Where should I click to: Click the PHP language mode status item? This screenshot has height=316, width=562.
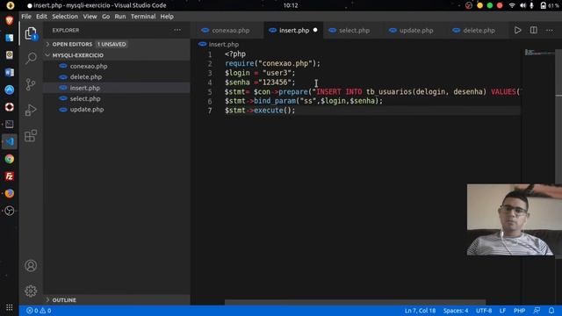(x=519, y=311)
